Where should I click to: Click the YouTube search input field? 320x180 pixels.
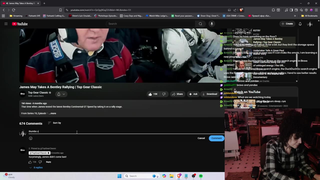[x=150, y=24]
